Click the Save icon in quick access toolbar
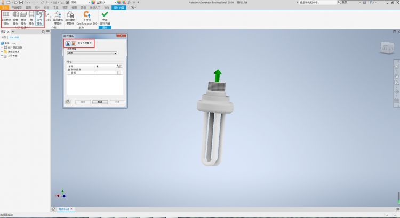Screen dimensions: 400x218 coord(21,2)
